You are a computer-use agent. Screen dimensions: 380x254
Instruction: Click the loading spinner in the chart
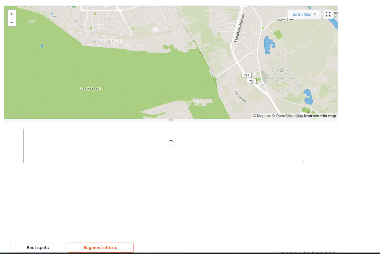pyautogui.click(x=171, y=143)
